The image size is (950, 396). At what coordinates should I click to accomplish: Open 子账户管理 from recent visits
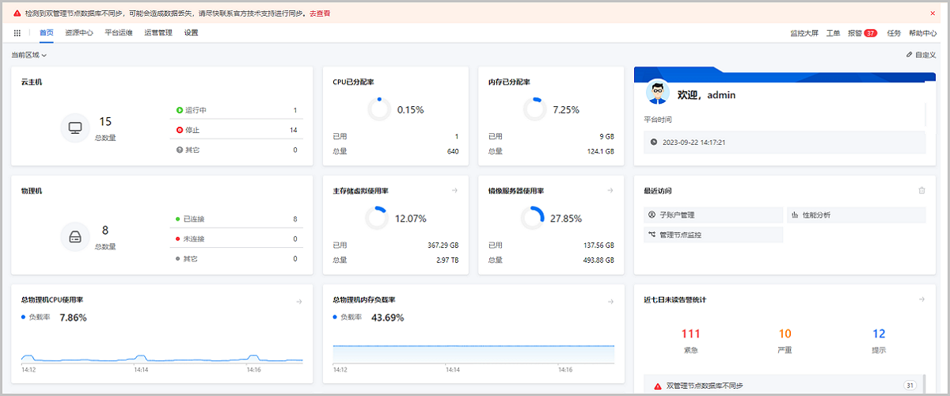677,215
